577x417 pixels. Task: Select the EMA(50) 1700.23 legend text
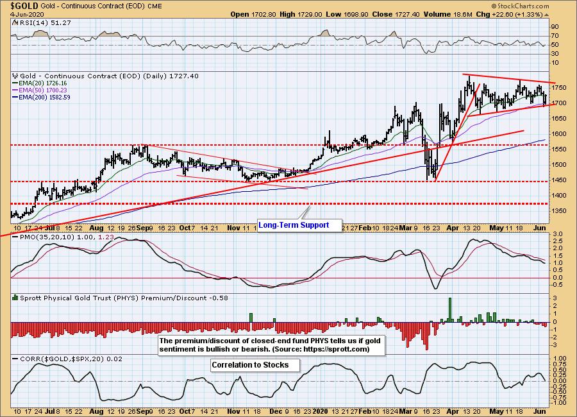pyautogui.click(x=43, y=90)
